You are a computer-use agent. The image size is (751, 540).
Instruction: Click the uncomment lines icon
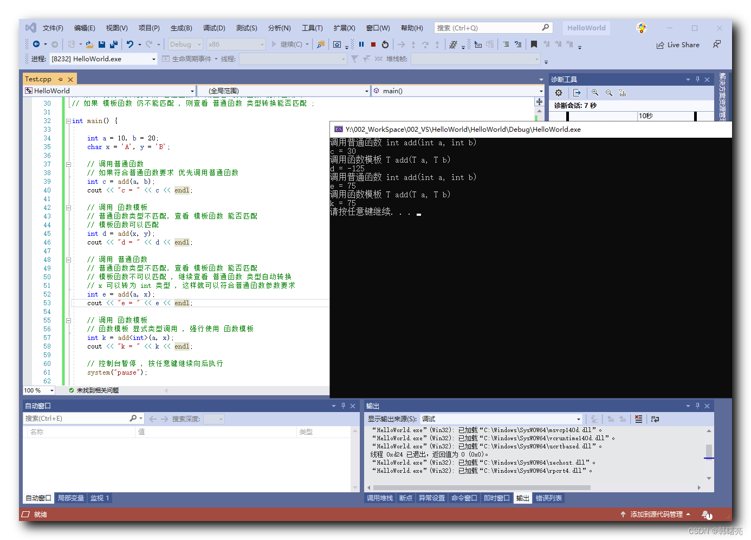tap(518, 44)
